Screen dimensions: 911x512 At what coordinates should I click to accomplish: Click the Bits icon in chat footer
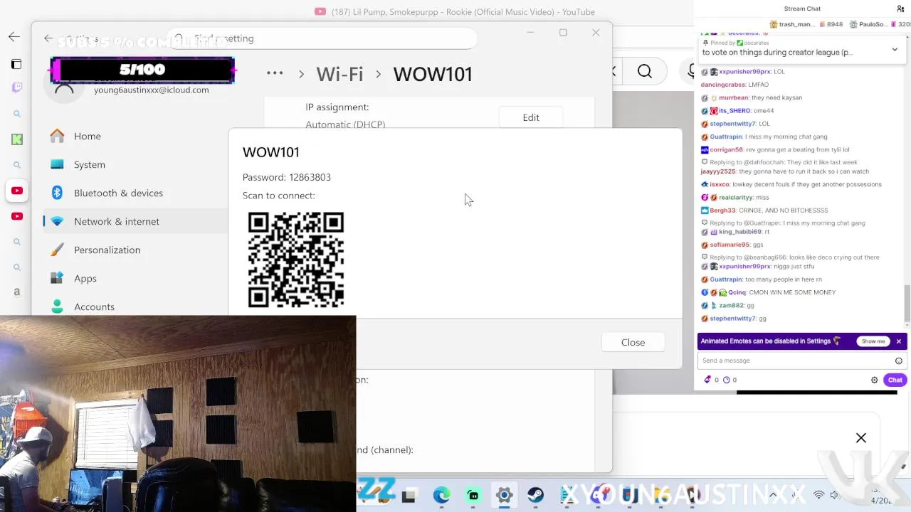pos(707,380)
